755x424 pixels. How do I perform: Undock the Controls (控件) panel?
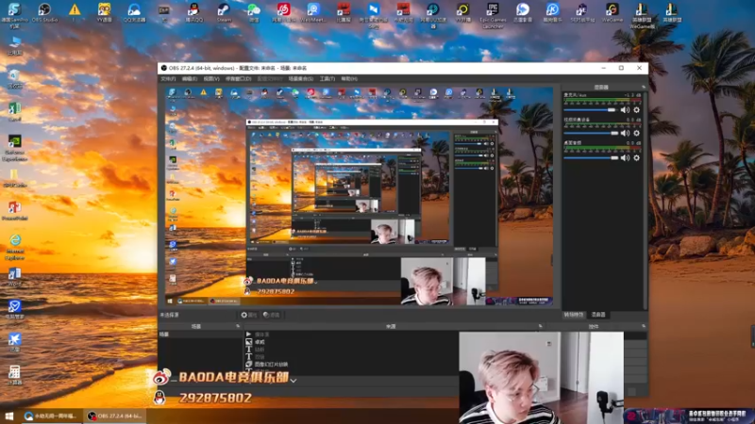click(644, 326)
